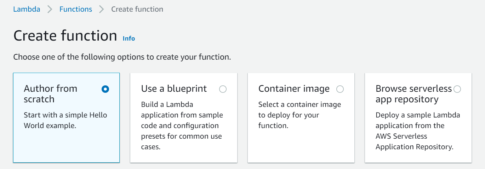The width and height of the screenshot is (485, 169).
Task: Select the Browse serverless app repository radio button
Action: pos(457,89)
